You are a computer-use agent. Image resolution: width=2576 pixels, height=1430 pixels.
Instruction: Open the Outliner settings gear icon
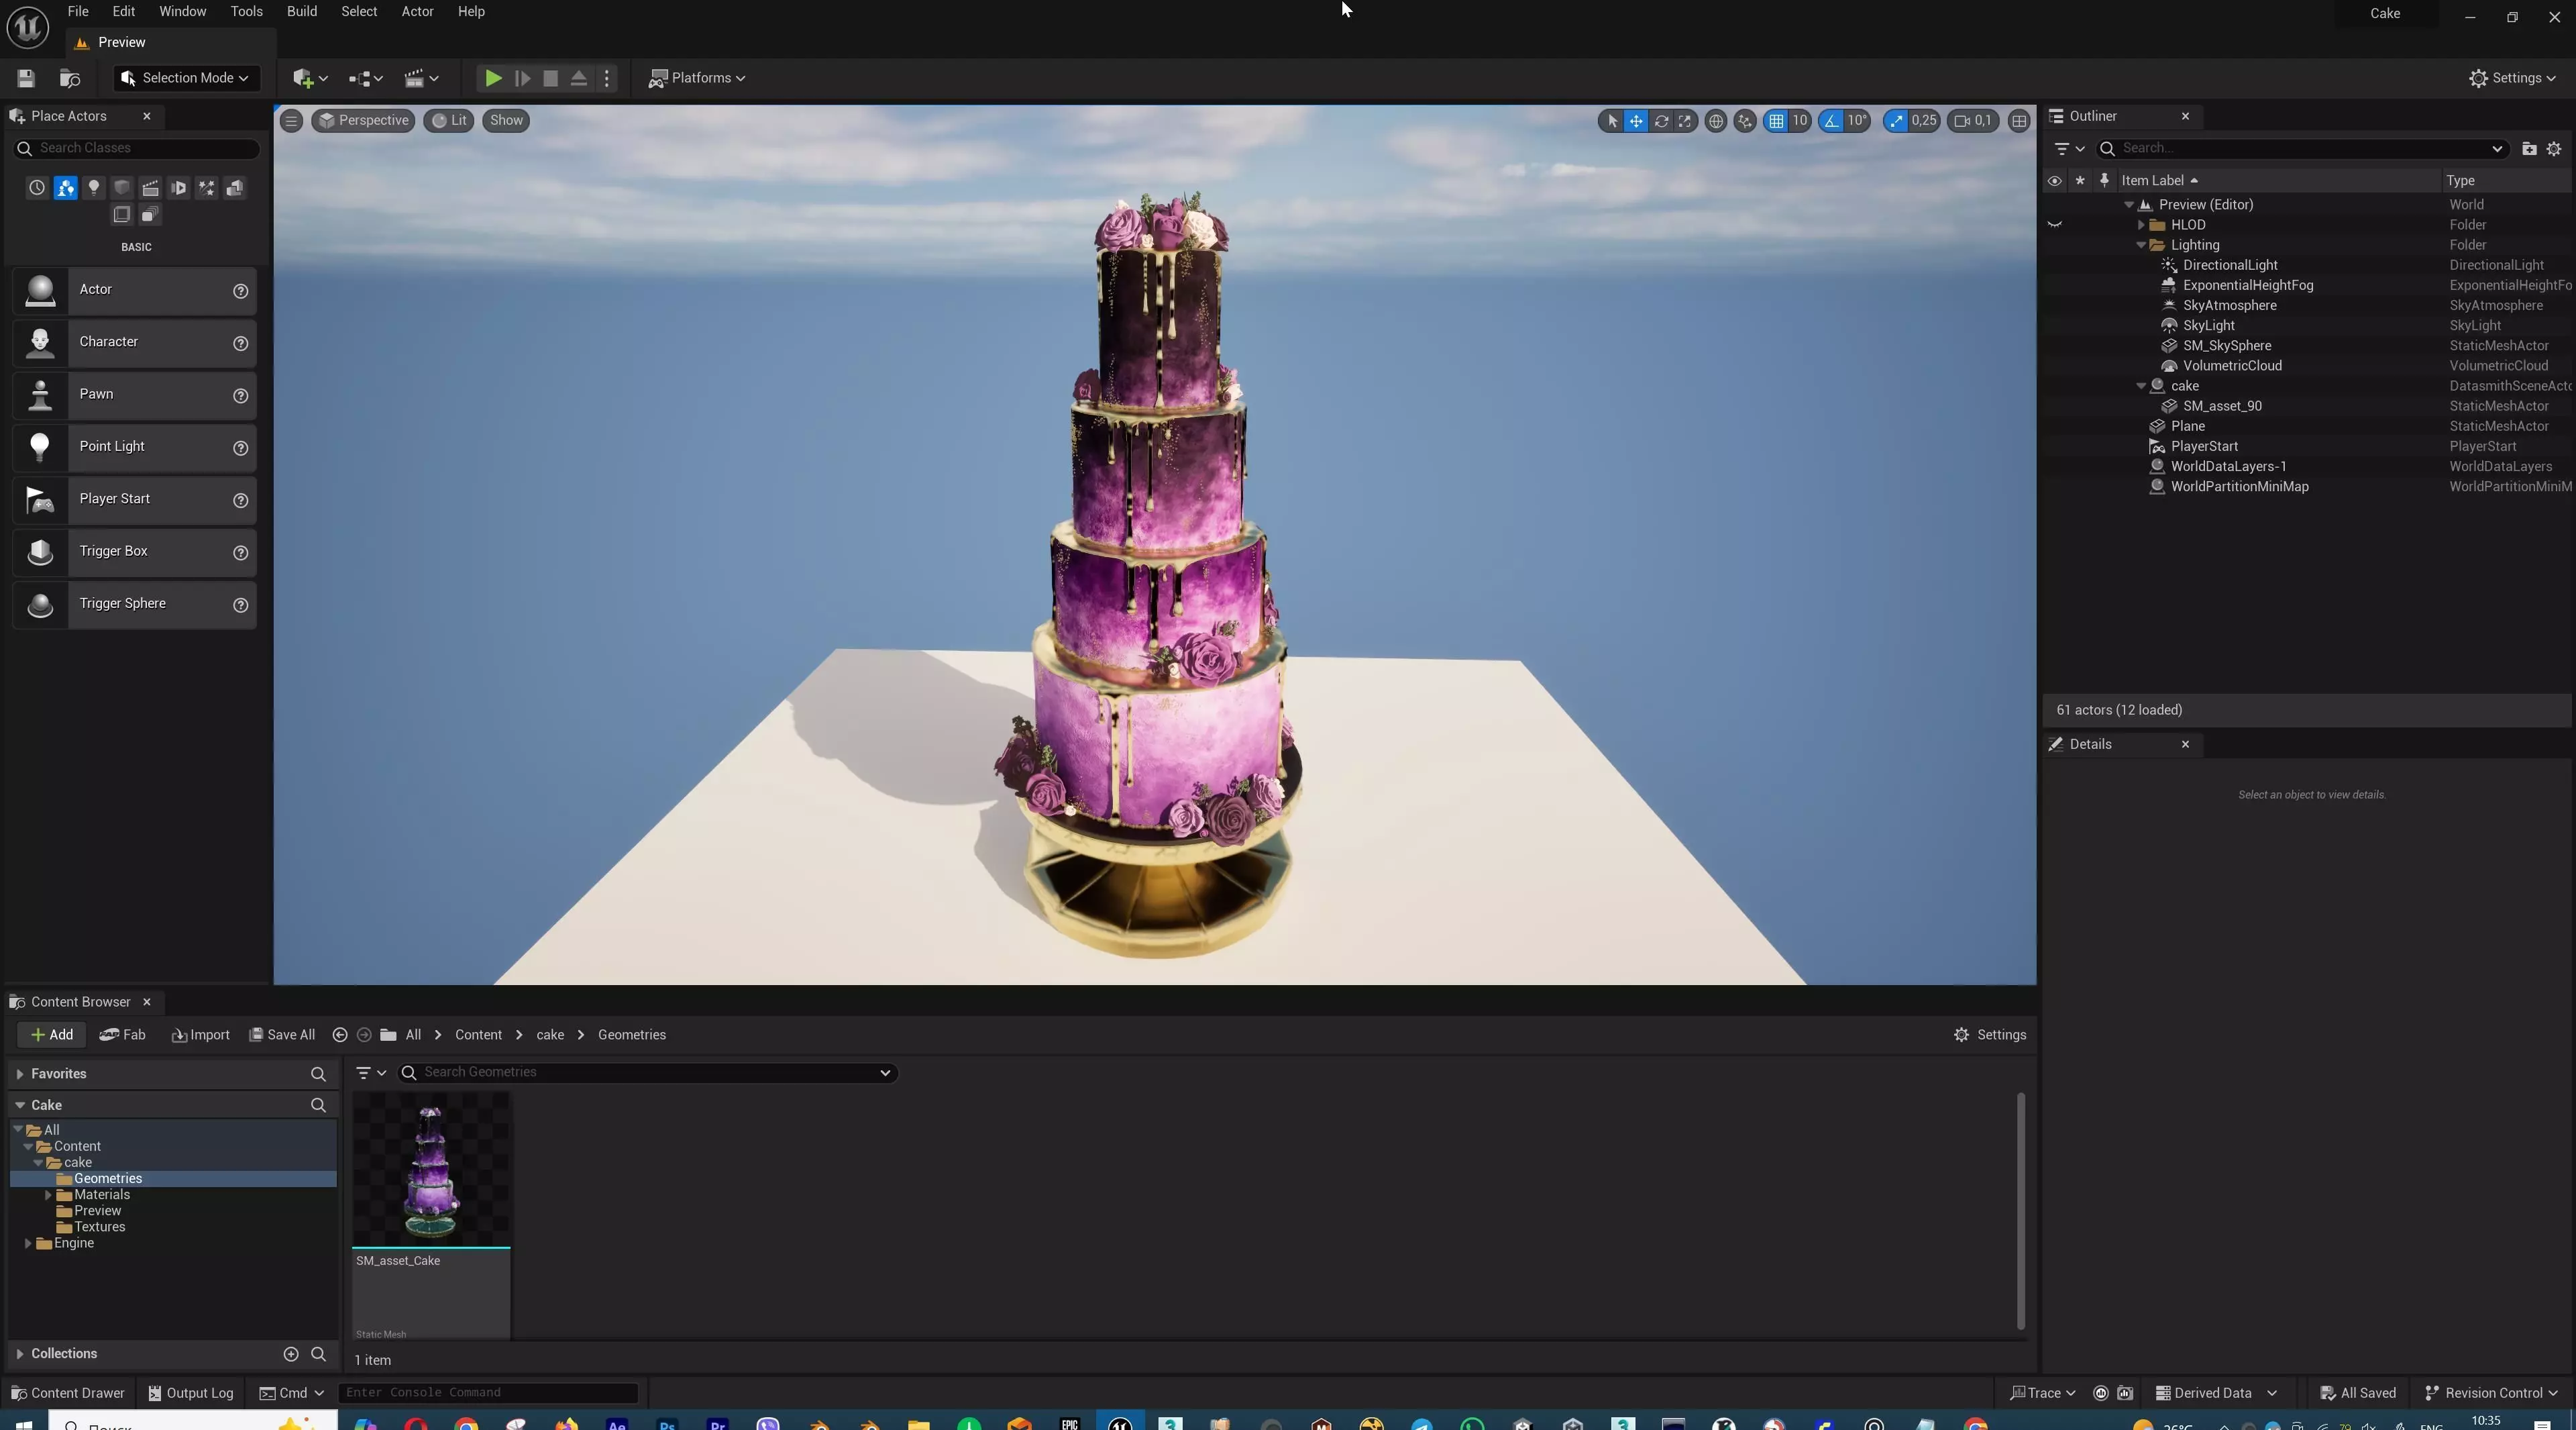[2554, 149]
